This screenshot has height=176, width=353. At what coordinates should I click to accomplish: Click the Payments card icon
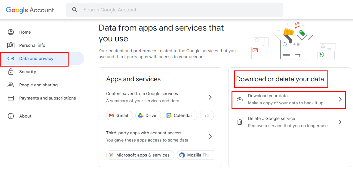click(11, 98)
